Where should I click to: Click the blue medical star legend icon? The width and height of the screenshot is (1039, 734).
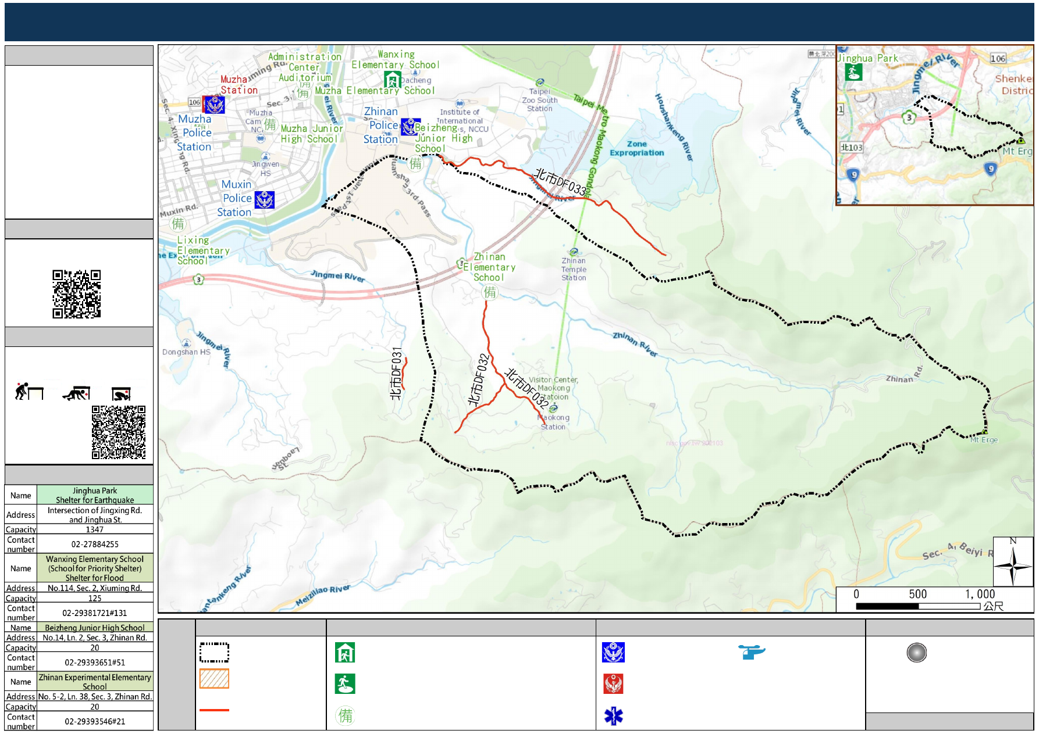pyautogui.click(x=613, y=716)
